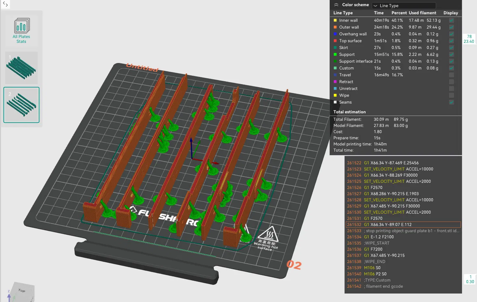Click Support percent value 15.8%

(397, 55)
